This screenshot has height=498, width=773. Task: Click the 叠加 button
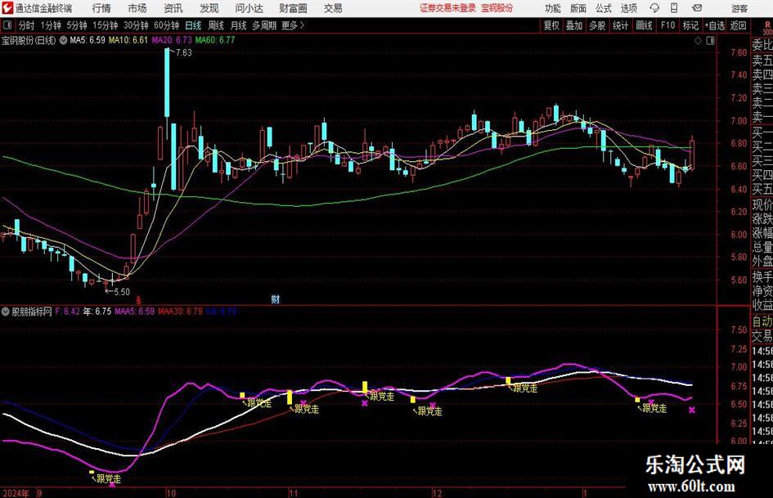tap(574, 25)
